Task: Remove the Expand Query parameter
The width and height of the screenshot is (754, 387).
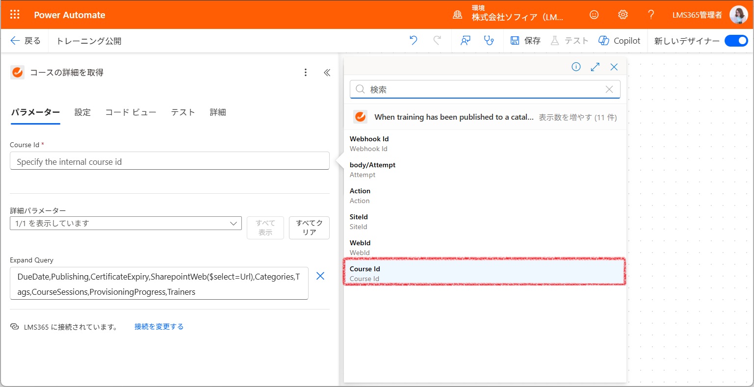Action: (x=320, y=276)
